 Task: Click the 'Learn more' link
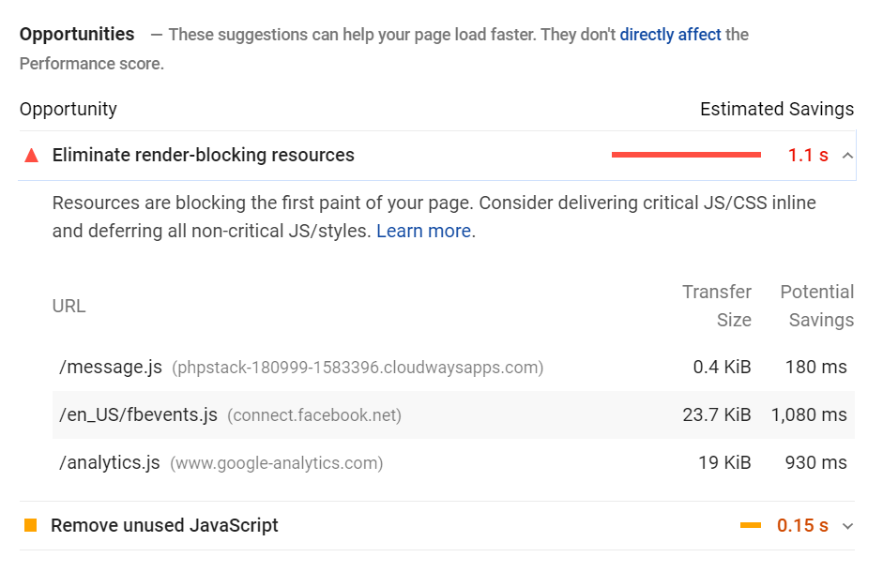point(423,230)
